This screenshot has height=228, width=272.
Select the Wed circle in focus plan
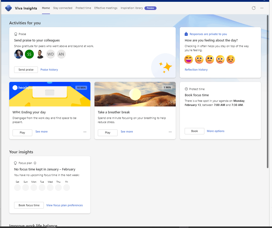[x=50, y=188]
